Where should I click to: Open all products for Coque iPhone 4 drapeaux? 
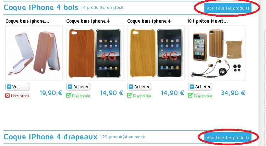(228, 138)
